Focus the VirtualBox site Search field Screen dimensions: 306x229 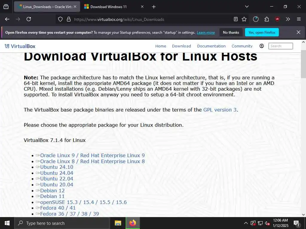[281, 46]
